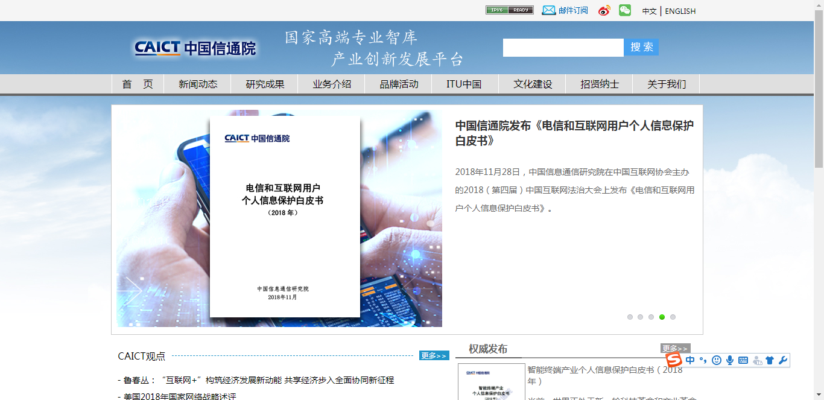824x400 pixels.
Task: Open the 新闻动态 menu
Action: 198,84
